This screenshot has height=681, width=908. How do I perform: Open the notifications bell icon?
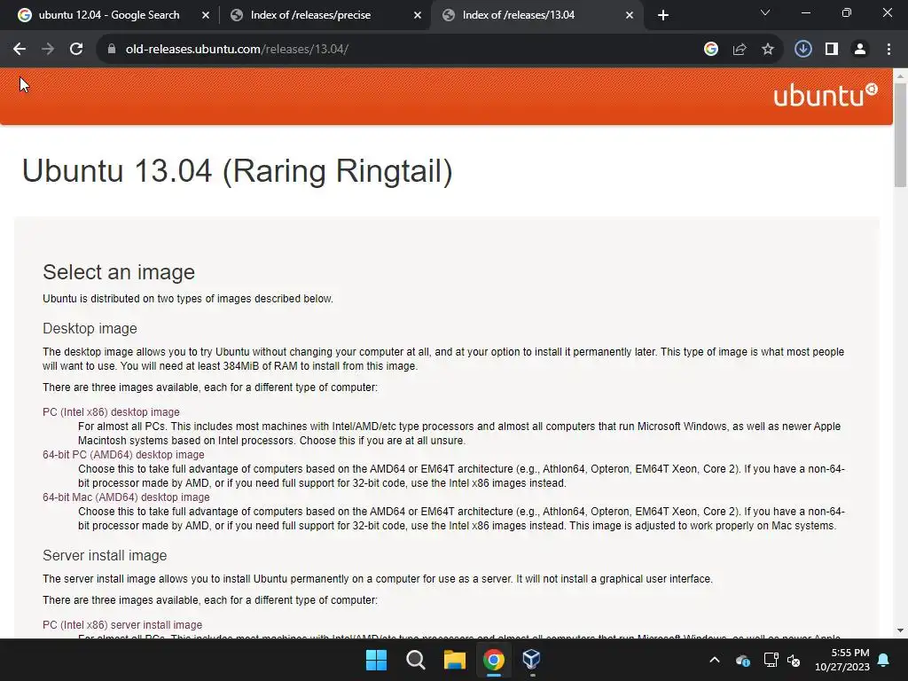pyautogui.click(x=884, y=660)
